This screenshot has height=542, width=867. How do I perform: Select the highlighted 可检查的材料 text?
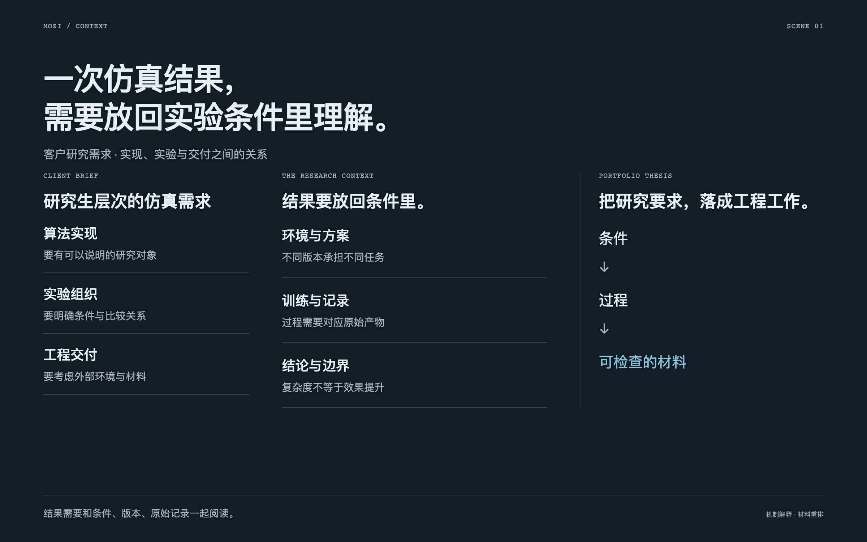tap(643, 362)
